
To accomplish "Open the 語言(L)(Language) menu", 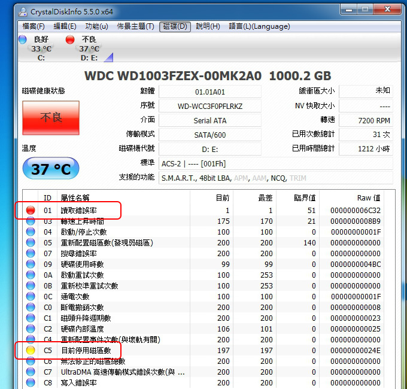I will (259, 26).
